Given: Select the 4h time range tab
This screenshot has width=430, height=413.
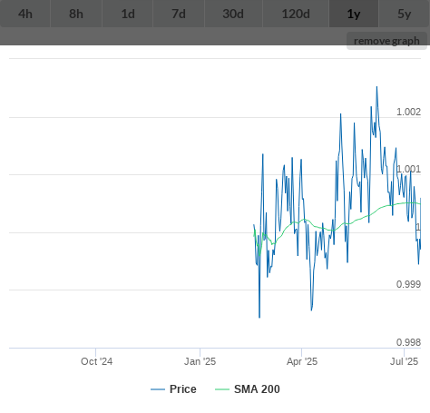Looking at the screenshot, I should (x=25, y=14).
